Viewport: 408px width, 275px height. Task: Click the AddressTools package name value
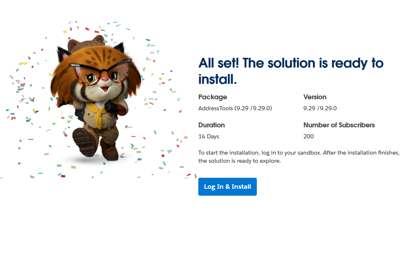click(235, 108)
